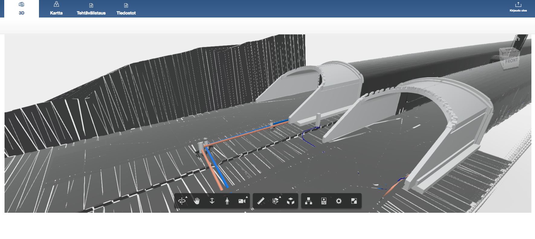Click the Explode Model cubes icon
The width and height of the screenshot is (535, 239).
[x=291, y=201]
